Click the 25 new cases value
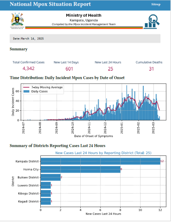Screen dimensions: 171x222 [110, 69]
